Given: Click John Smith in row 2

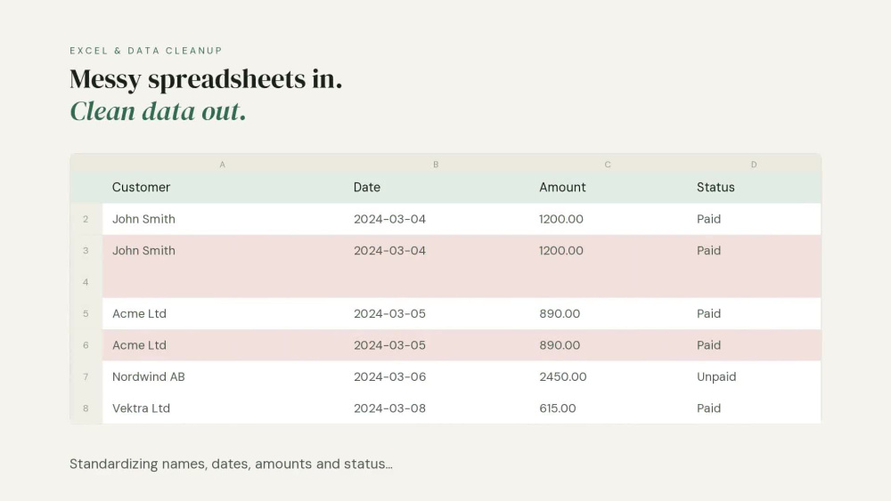Looking at the screenshot, I should pyautogui.click(x=143, y=219).
